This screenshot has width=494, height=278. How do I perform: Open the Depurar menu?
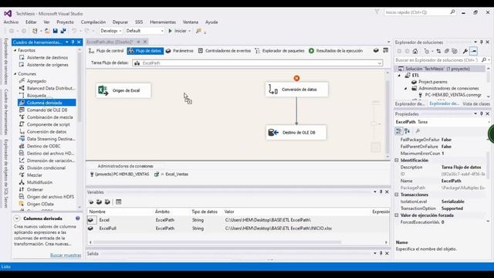pos(120,22)
